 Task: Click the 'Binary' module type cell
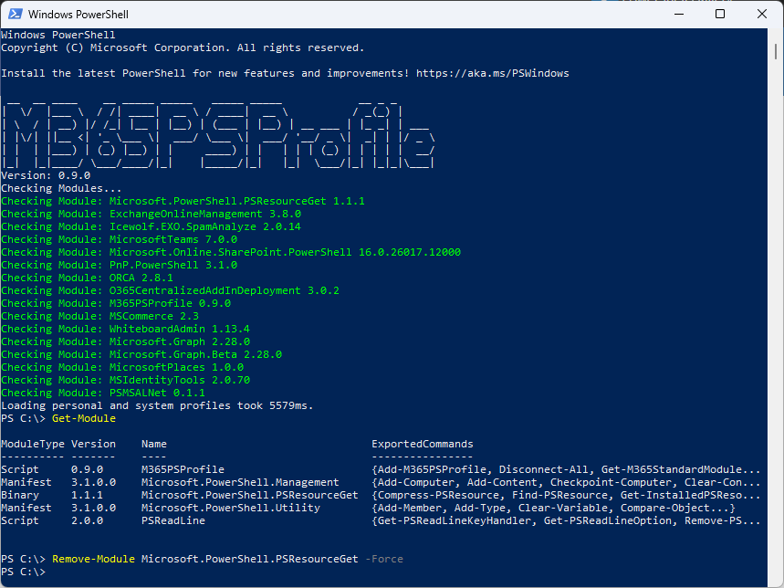(20, 496)
